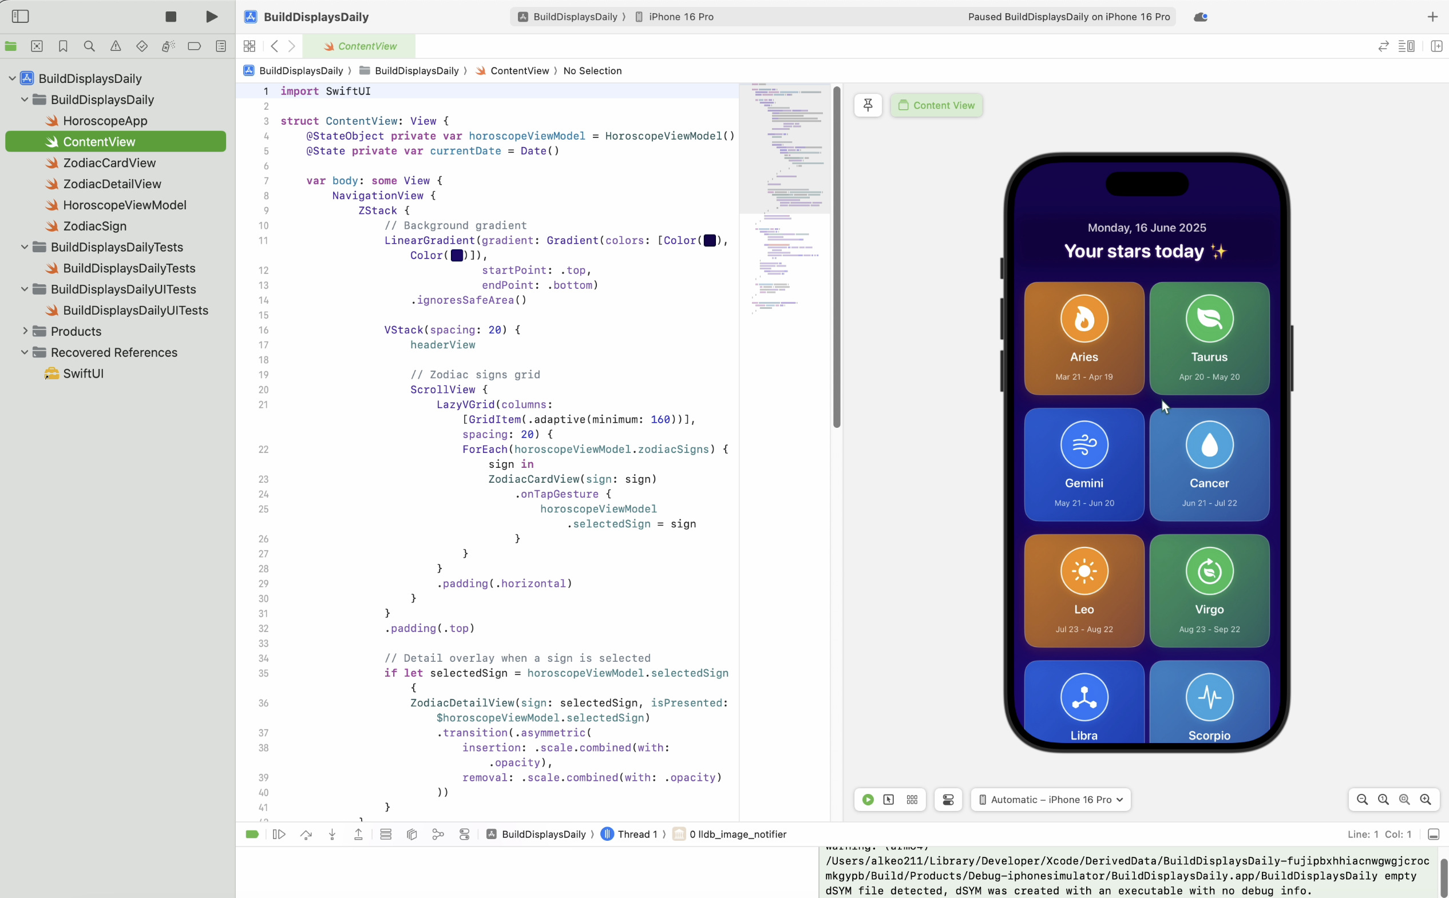The image size is (1449, 898).
Task: Select ZodiacDetailView in the project navigator
Action: [112, 184]
